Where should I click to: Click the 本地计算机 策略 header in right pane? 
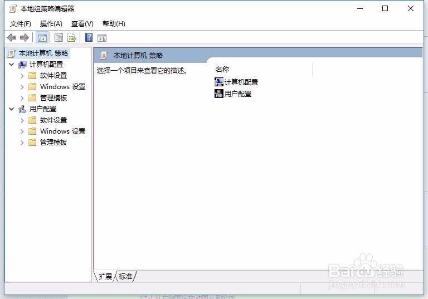point(138,56)
